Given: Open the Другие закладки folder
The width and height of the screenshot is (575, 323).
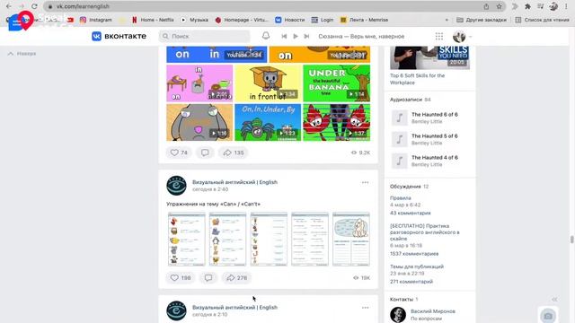Looking at the screenshot, I should (x=482, y=20).
